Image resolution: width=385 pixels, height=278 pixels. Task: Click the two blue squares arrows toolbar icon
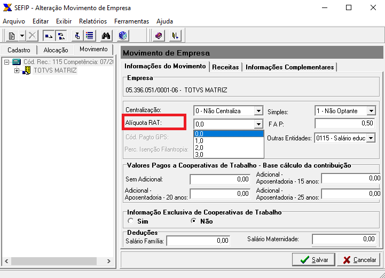pos(61,36)
